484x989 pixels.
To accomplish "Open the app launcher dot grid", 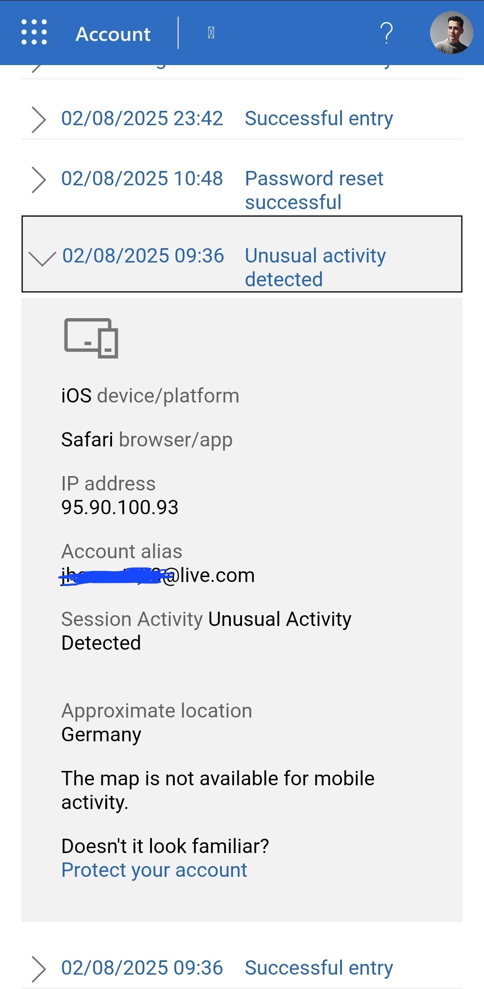I will [x=34, y=32].
